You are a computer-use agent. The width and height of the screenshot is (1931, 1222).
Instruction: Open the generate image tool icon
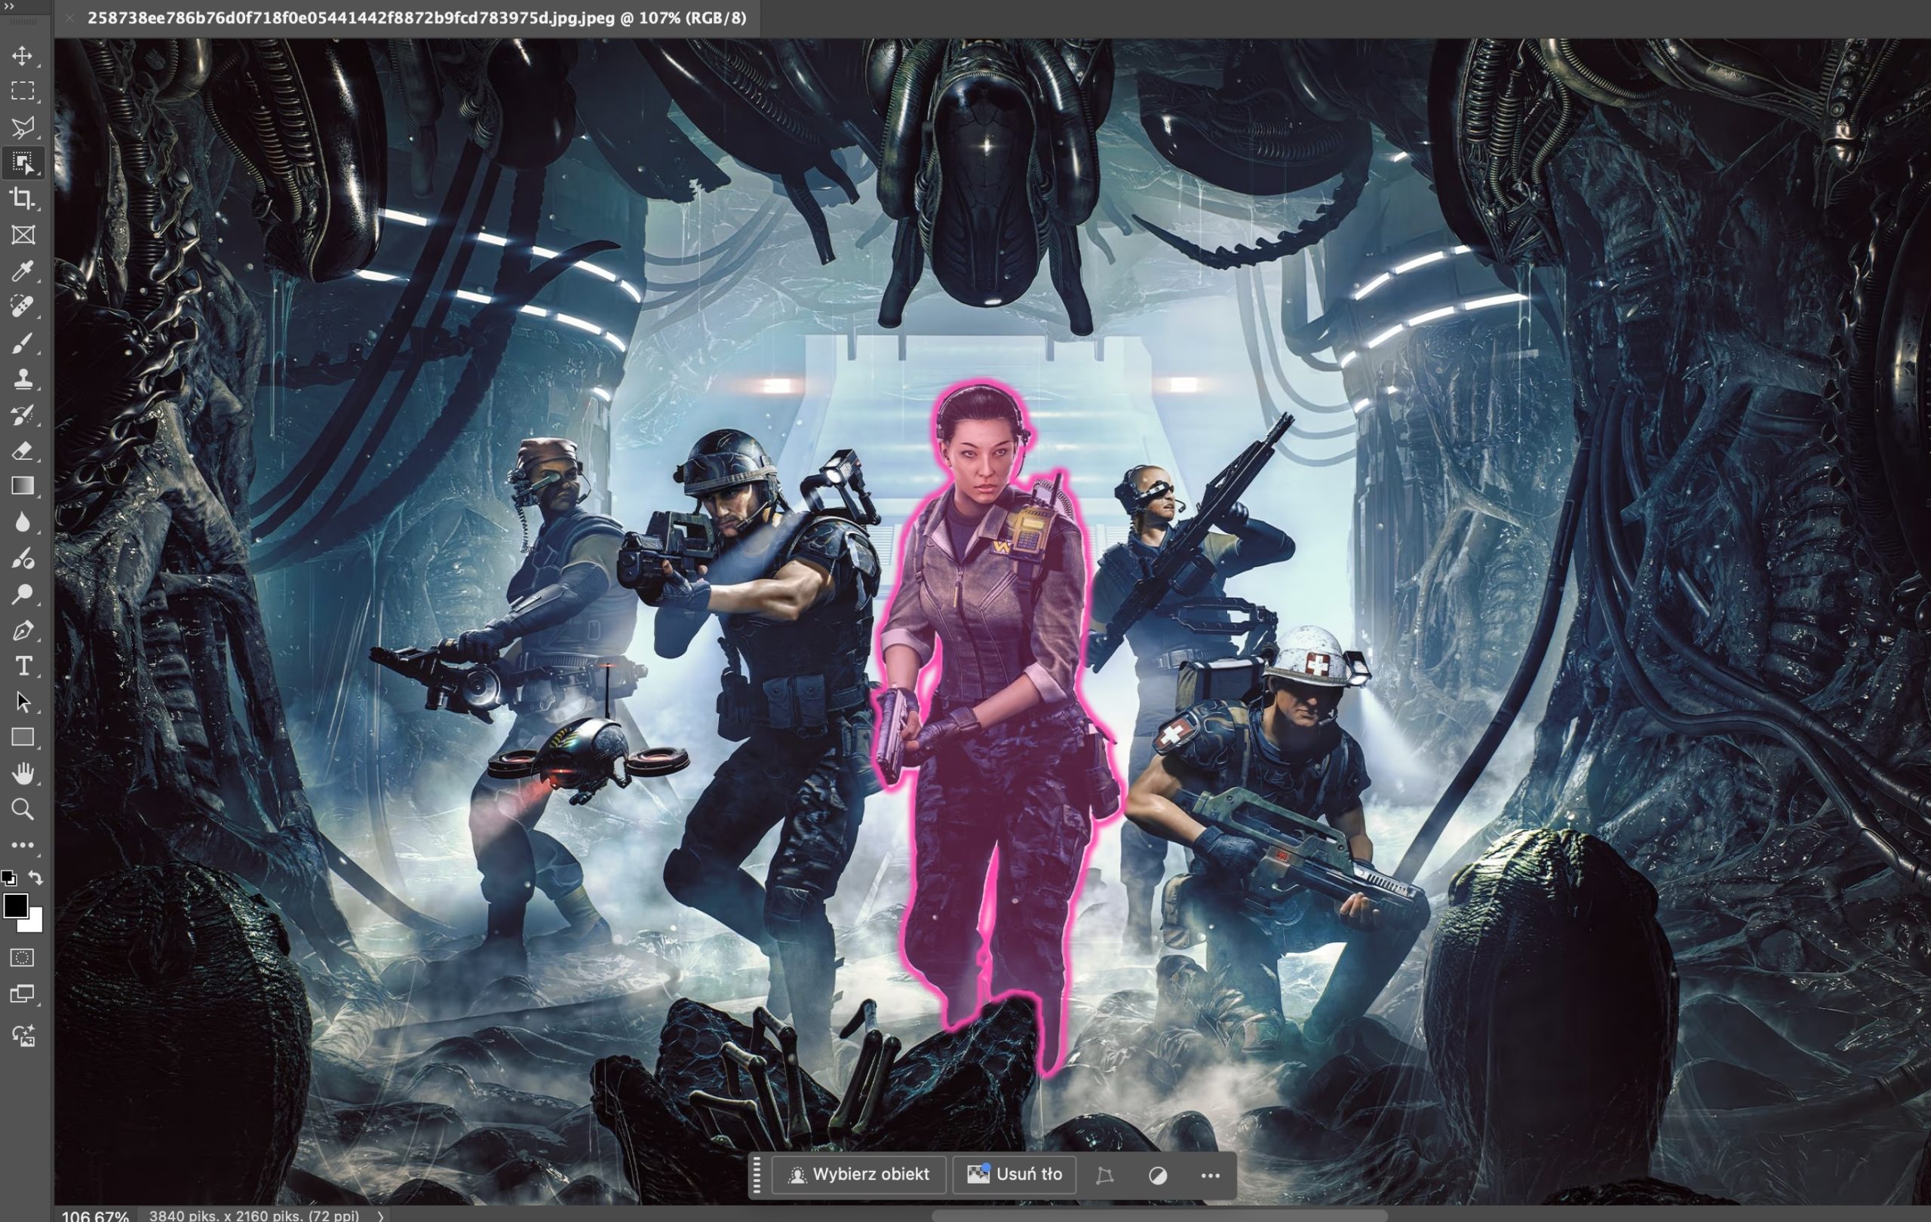tap(23, 1036)
